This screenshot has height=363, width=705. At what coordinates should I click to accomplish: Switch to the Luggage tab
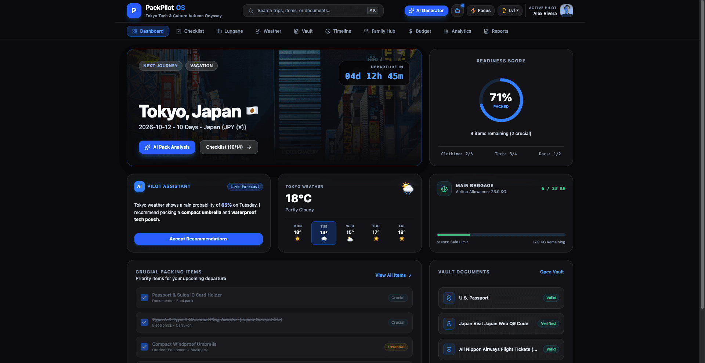click(x=230, y=31)
